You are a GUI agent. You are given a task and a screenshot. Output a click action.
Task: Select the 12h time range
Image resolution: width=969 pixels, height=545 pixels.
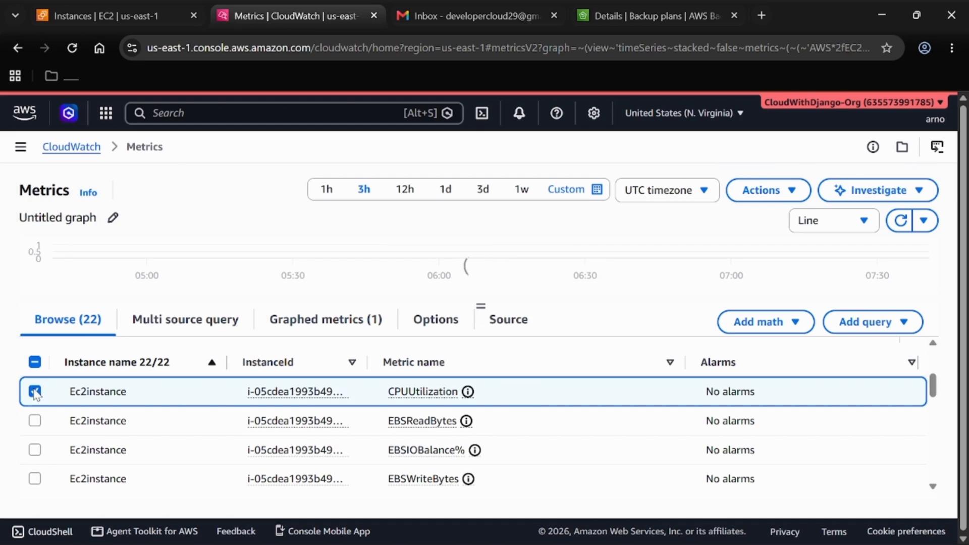[x=405, y=189]
